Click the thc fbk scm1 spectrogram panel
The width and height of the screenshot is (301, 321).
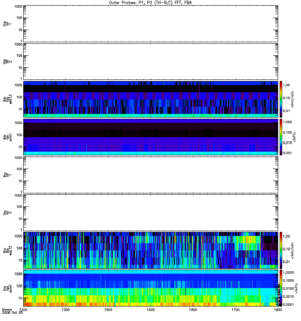[150, 288]
